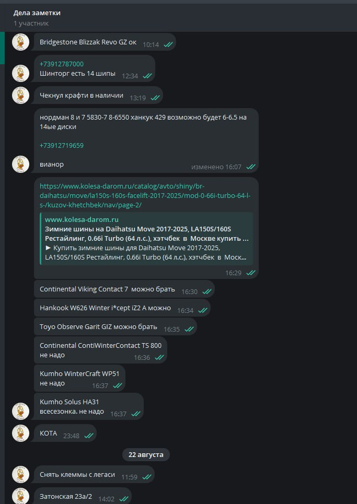
Task: Click avatar beside Bridgestone Blizzak message
Action: point(20,43)
